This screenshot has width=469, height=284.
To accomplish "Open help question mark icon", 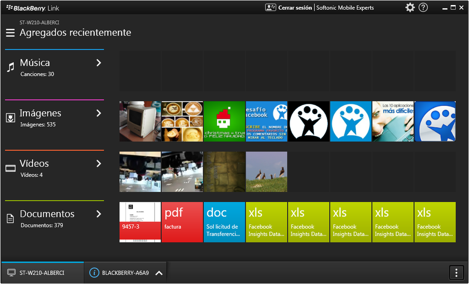I will 423,7.
